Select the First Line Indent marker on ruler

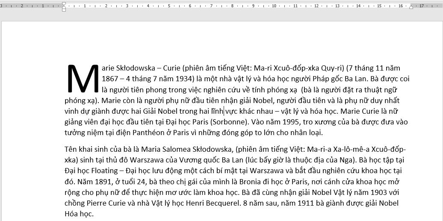pos(64,4)
